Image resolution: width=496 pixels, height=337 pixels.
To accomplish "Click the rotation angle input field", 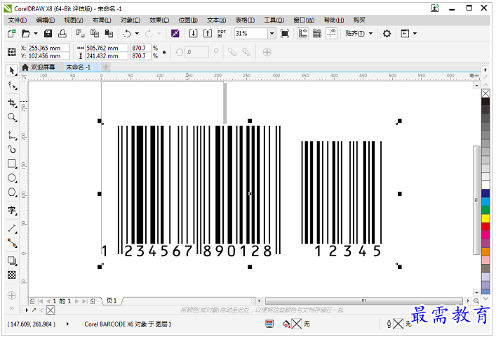I will 196,52.
